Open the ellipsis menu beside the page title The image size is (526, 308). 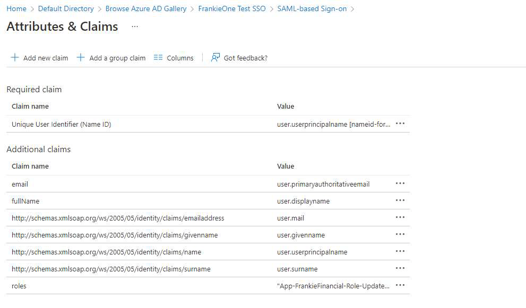135,26
